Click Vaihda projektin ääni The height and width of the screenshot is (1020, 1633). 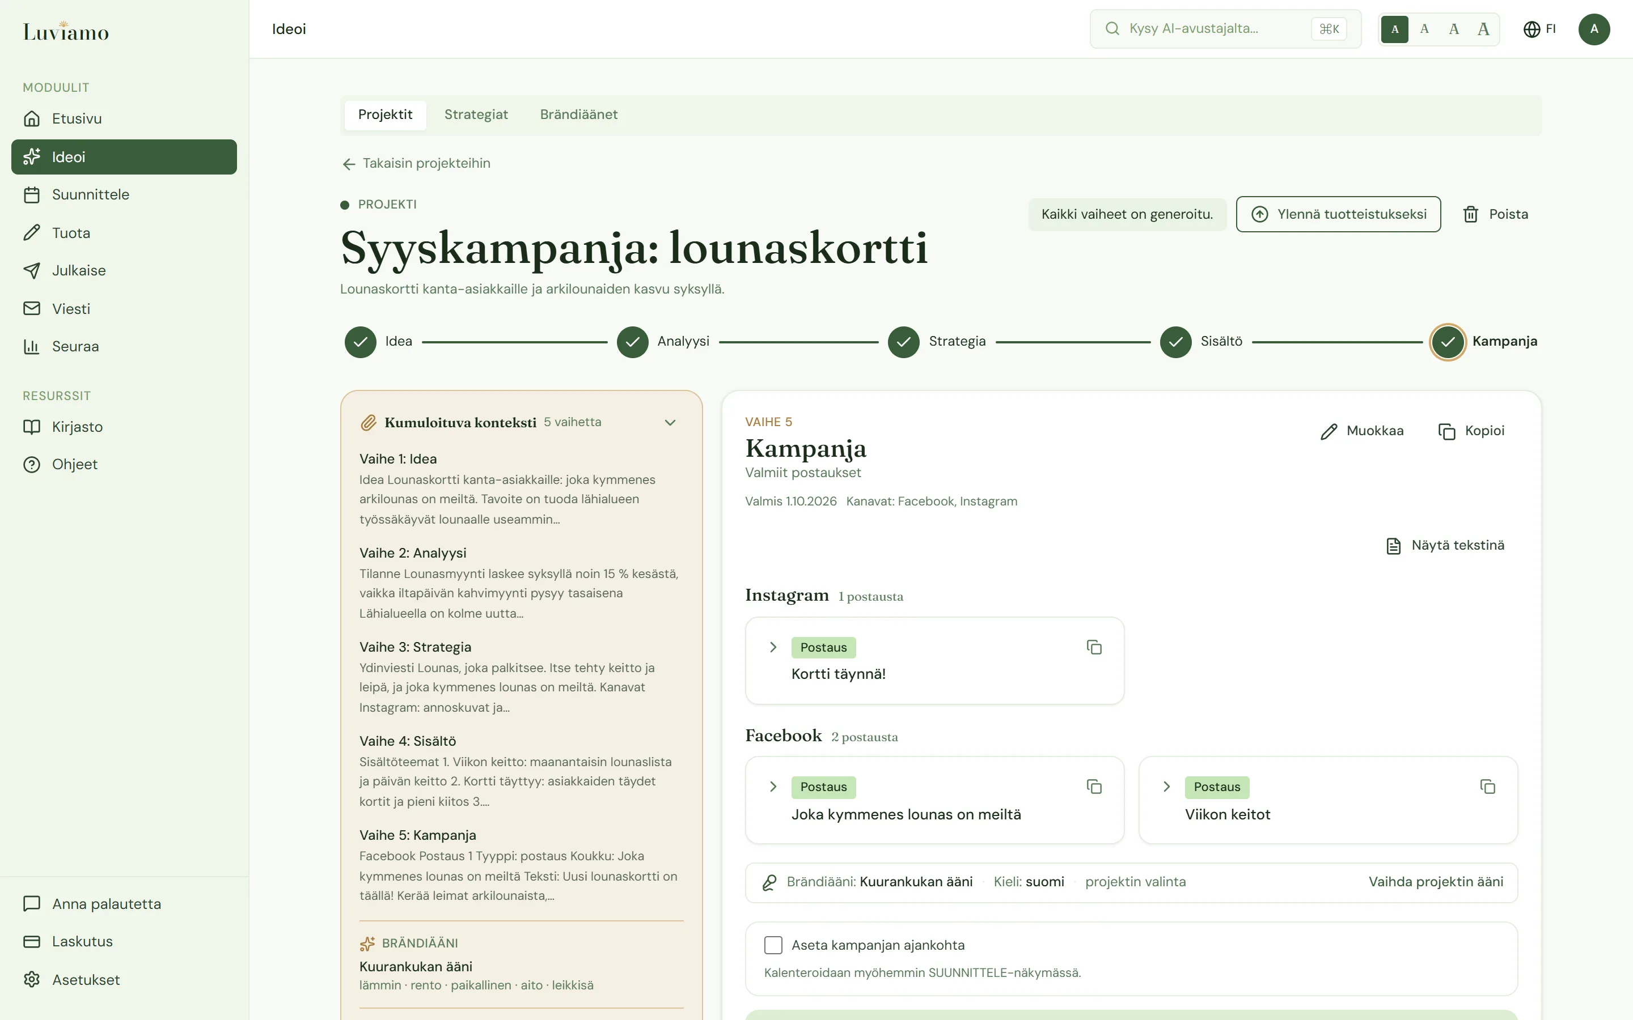tap(1435, 882)
